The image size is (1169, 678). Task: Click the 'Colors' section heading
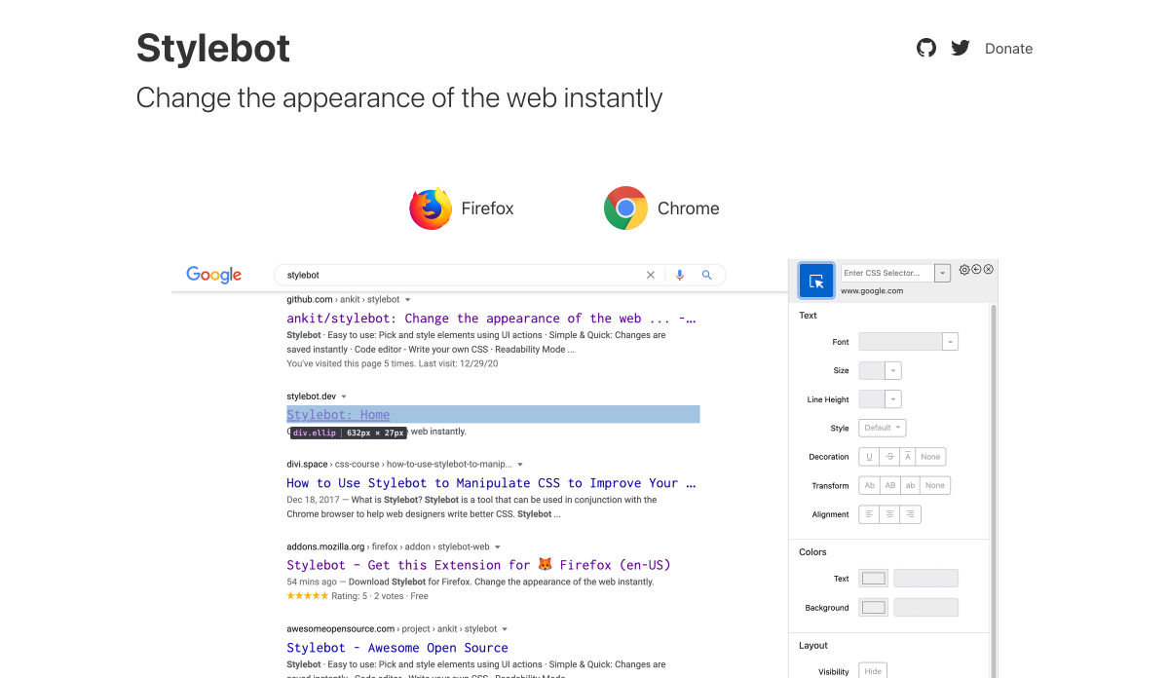tap(812, 552)
